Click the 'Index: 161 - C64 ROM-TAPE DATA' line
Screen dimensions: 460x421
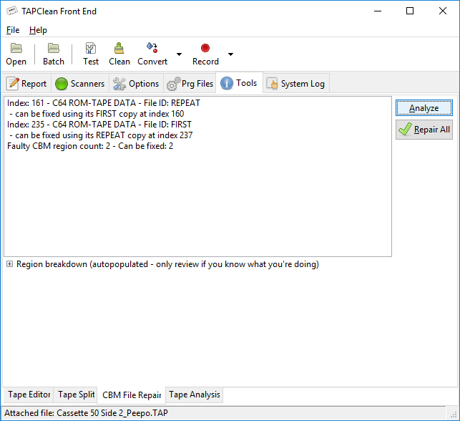[104, 103]
